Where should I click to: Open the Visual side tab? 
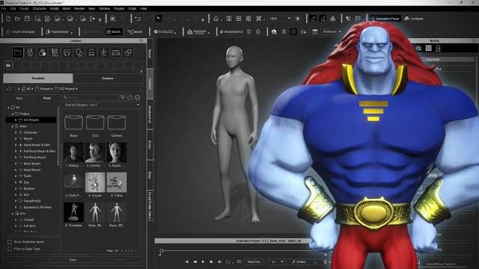[150, 53]
